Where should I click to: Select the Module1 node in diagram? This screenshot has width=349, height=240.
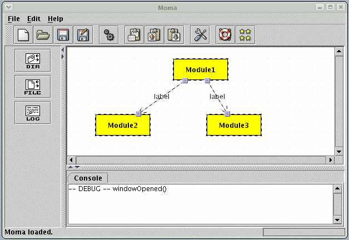click(x=200, y=69)
